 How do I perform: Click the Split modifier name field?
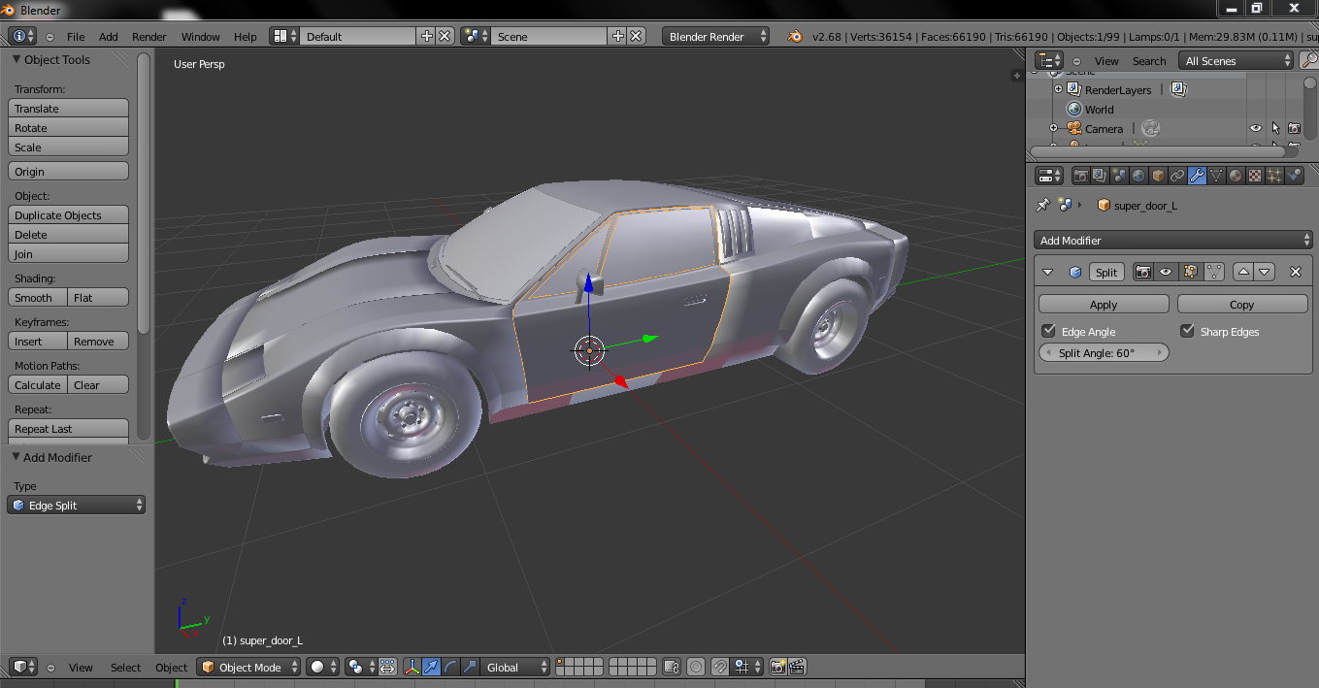pos(1106,272)
